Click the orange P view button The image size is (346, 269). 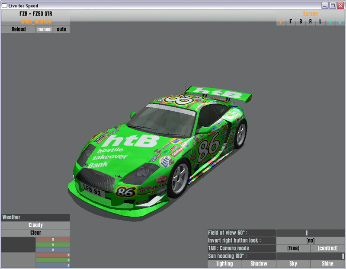click(281, 22)
